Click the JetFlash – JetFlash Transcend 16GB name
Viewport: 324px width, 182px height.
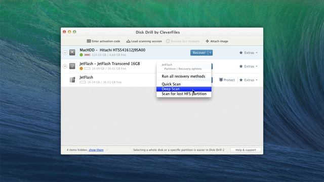110,64
